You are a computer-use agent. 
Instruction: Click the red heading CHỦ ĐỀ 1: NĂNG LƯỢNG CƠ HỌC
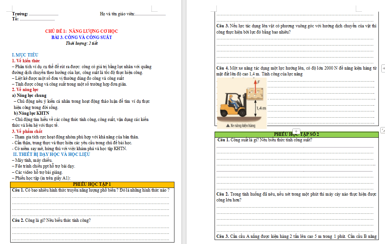point(81,31)
